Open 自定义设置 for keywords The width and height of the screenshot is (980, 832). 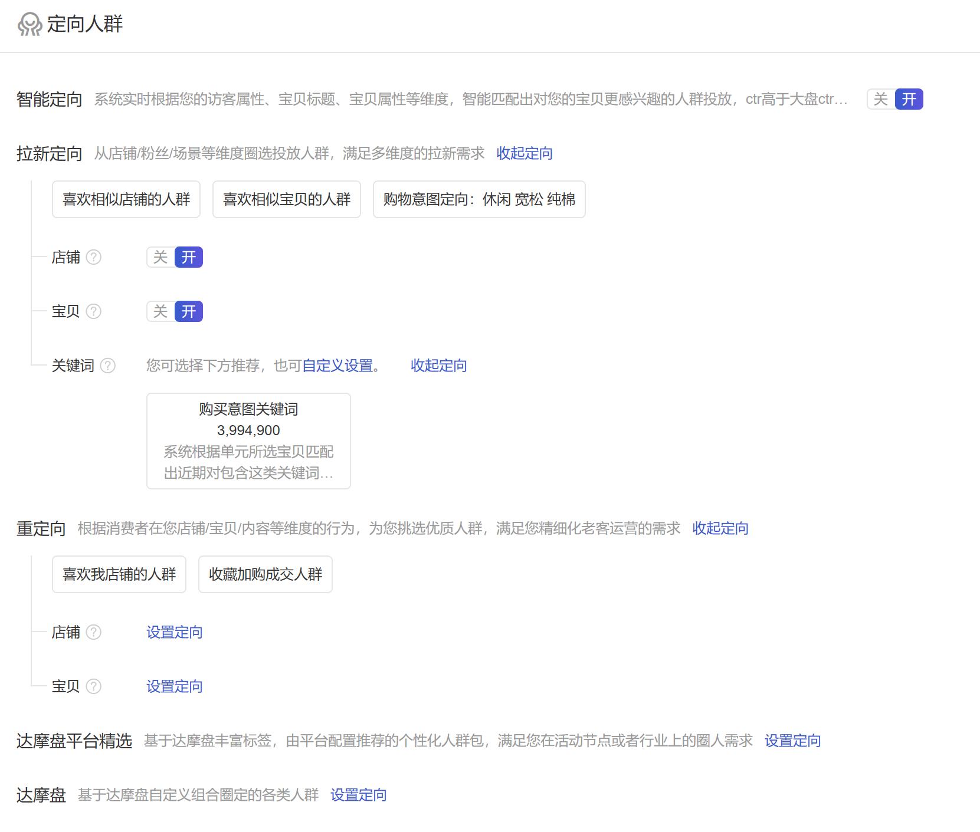[339, 366]
